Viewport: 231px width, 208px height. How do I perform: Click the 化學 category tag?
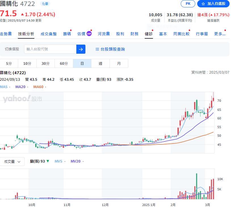tap(45, 4)
